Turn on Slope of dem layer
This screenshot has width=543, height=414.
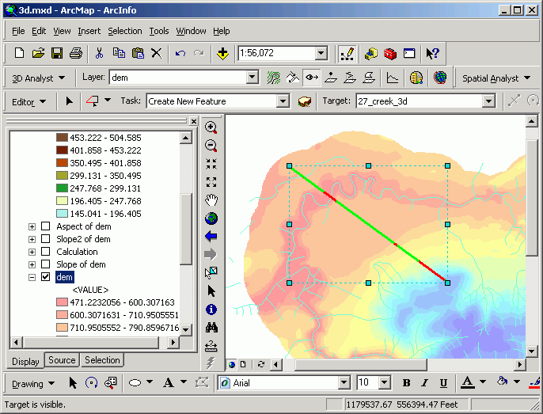[45, 264]
